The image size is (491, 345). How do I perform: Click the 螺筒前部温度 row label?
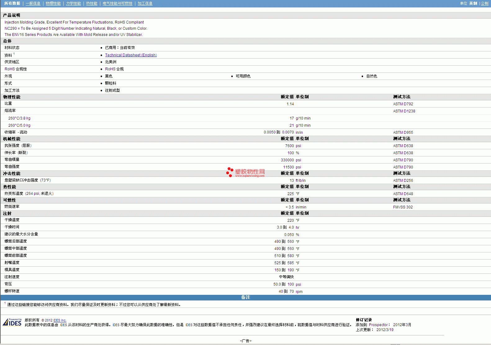[x=16, y=256]
